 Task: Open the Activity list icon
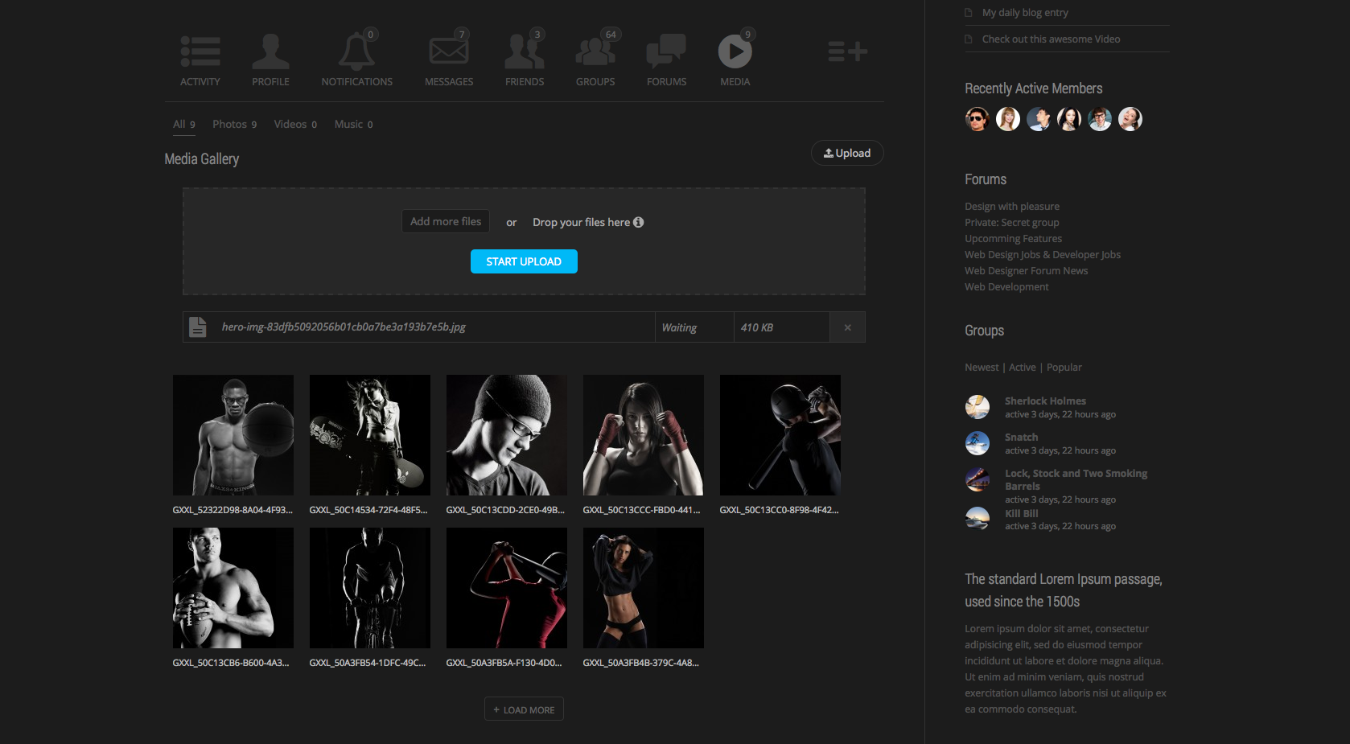click(200, 51)
